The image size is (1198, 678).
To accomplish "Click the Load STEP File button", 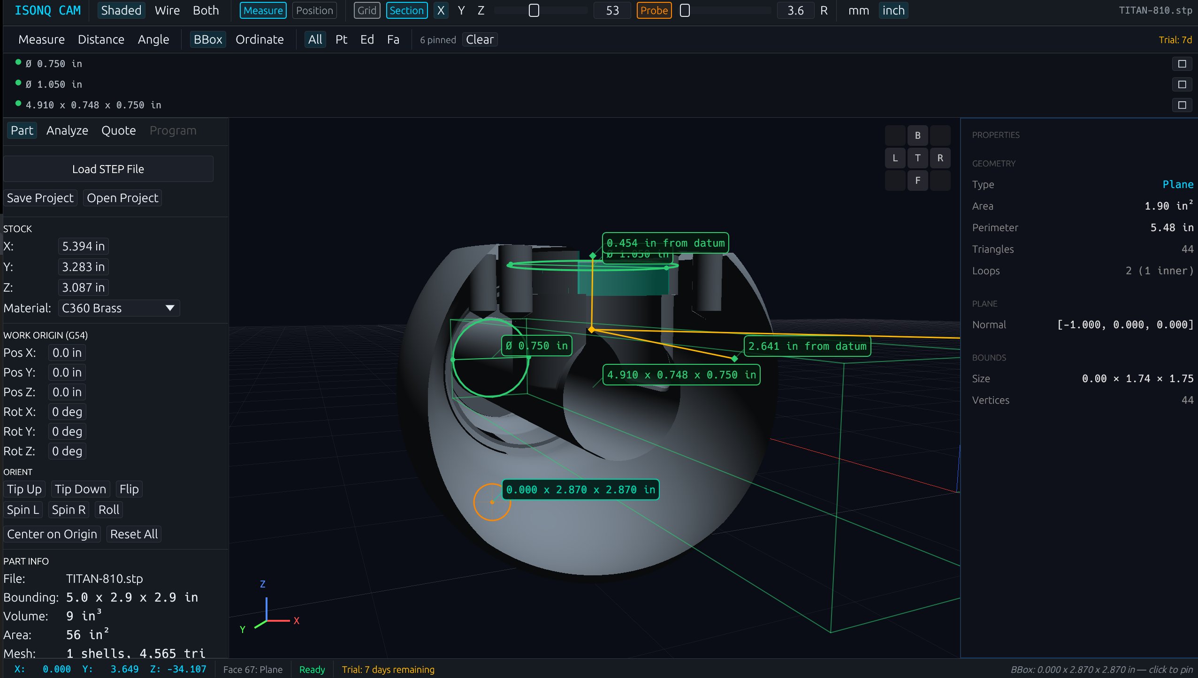I will coord(108,169).
